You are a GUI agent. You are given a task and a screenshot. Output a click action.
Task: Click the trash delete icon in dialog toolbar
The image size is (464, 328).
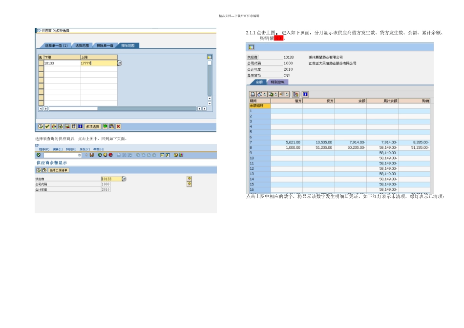click(x=74, y=126)
